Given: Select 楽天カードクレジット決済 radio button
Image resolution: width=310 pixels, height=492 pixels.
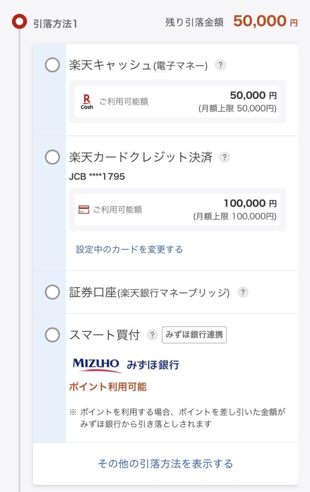Looking at the screenshot, I should pos(52,157).
